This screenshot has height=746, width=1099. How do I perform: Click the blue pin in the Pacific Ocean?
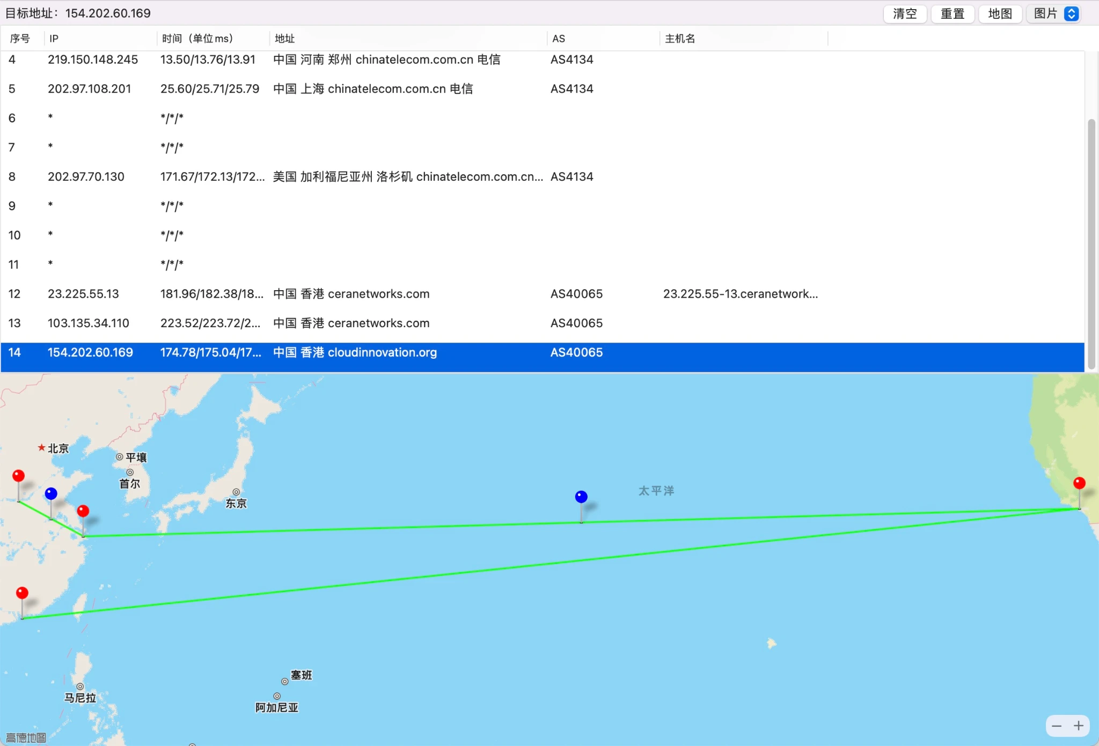click(x=581, y=497)
